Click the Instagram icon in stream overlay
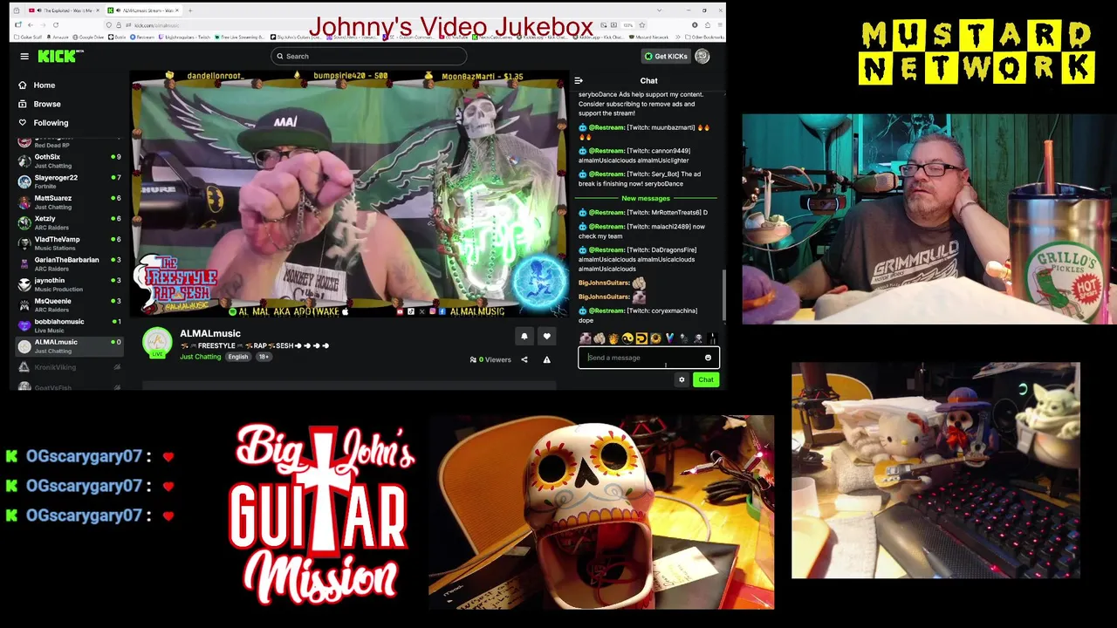This screenshot has height=628, width=1117. [432, 311]
